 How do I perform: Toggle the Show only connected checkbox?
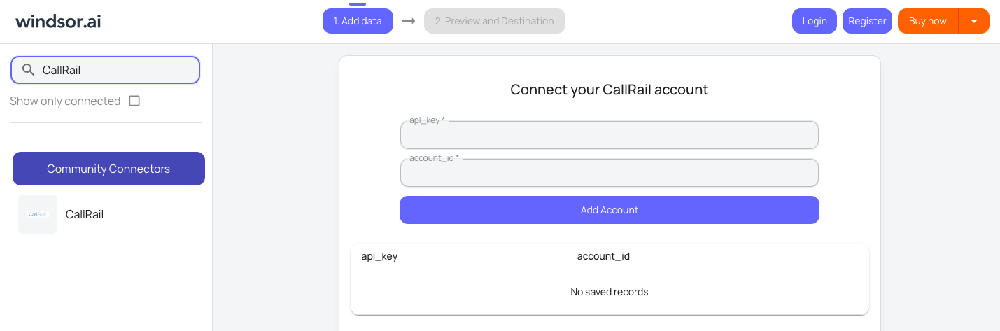[x=134, y=101]
